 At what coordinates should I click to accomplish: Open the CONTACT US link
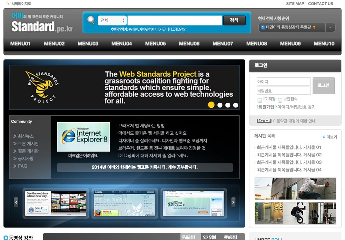[321, 4]
